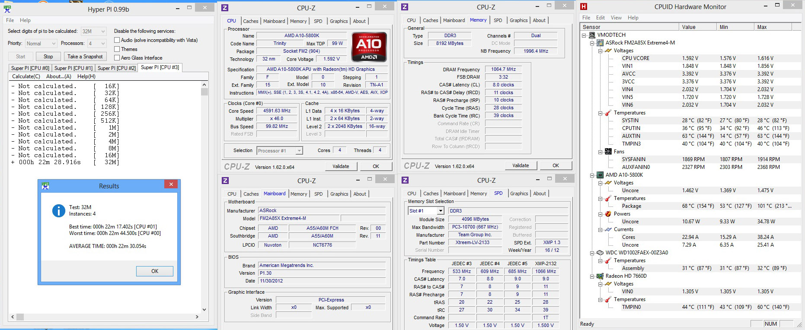Click the WDC WD1002FAEX hard drive icon
This screenshot has height=330, width=805.
(600, 253)
